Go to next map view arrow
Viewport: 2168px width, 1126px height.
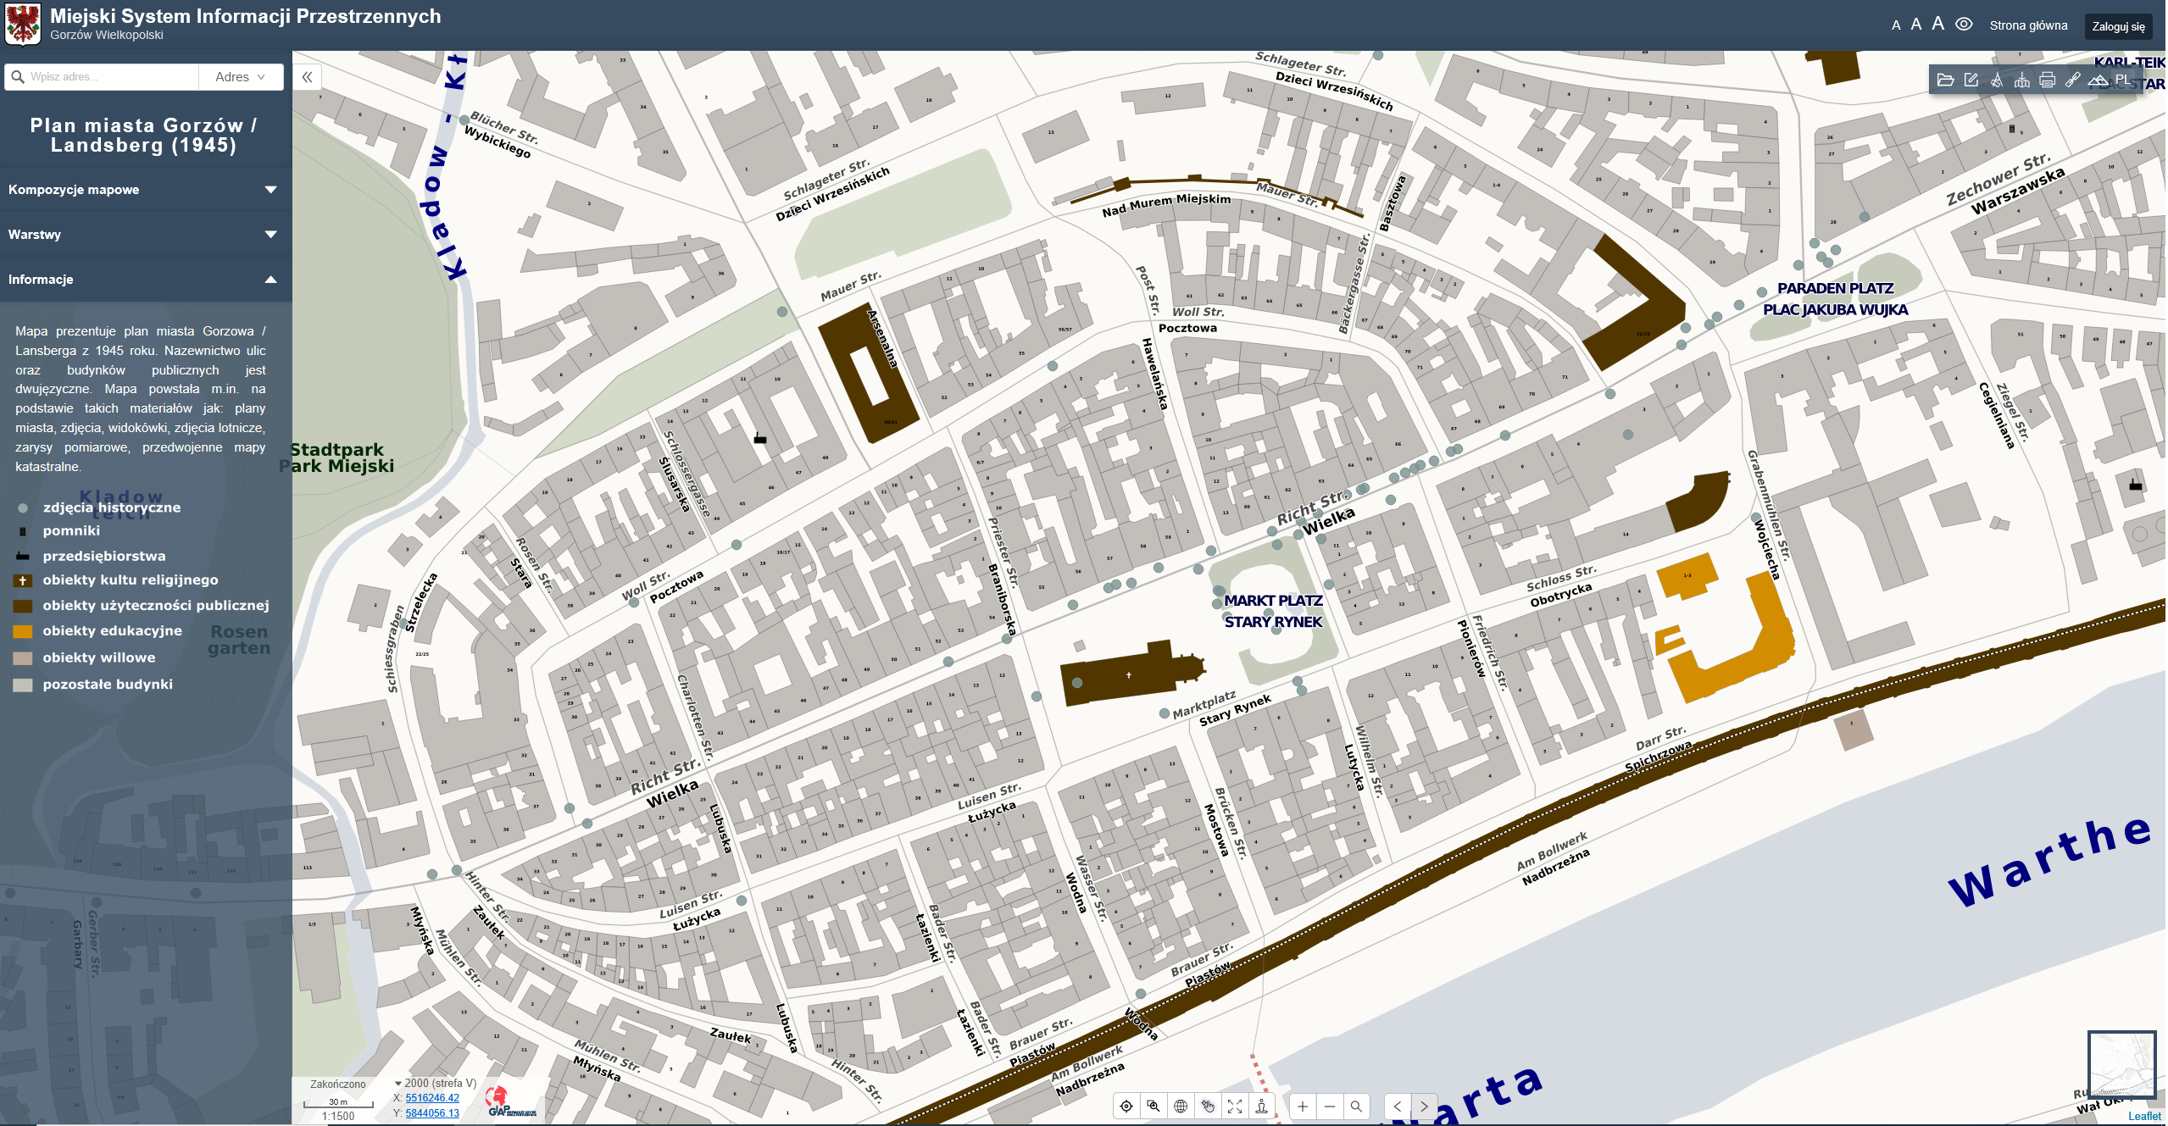[1425, 1107]
